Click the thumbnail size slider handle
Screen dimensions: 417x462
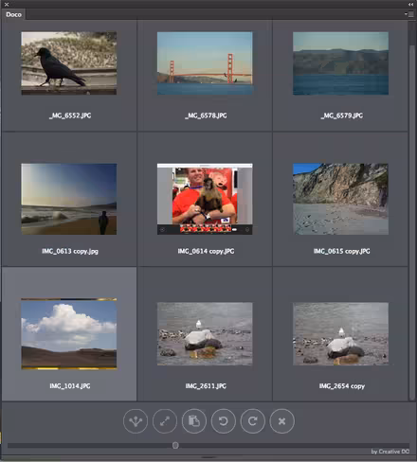click(x=175, y=445)
